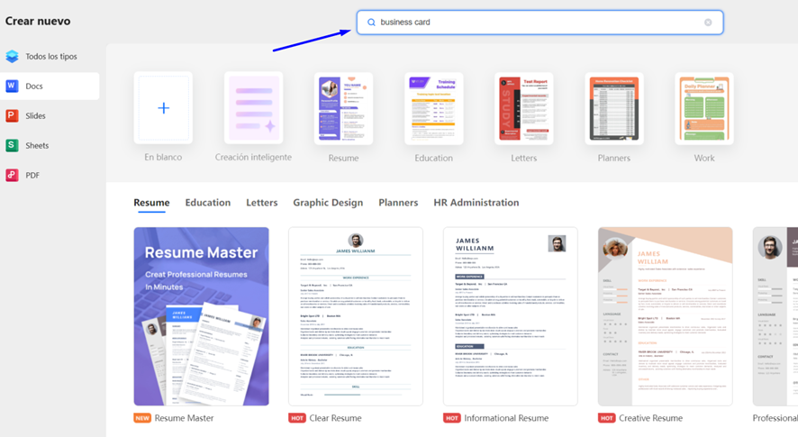Click the Creative Resume title link
The width and height of the screenshot is (798, 437).
click(x=650, y=418)
